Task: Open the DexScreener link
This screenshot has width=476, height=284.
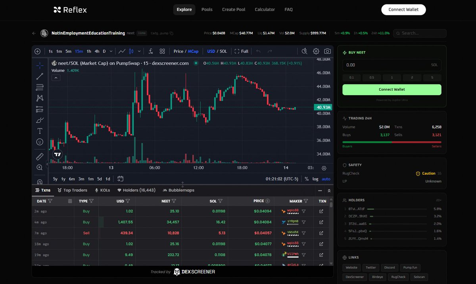Action: click(x=355, y=277)
